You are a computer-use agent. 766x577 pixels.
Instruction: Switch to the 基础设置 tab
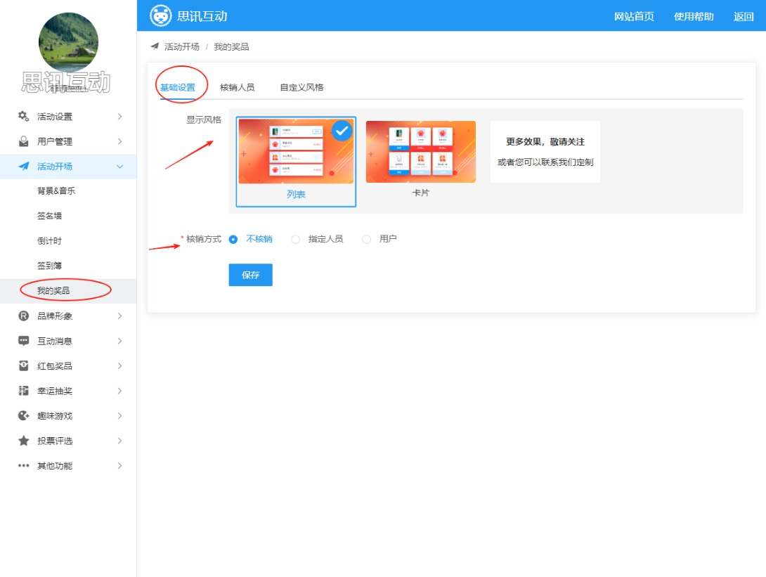pos(178,87)
